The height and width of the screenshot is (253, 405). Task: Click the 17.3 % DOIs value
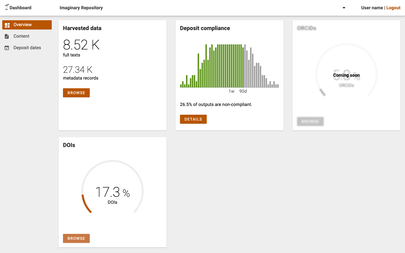[112, 193]
